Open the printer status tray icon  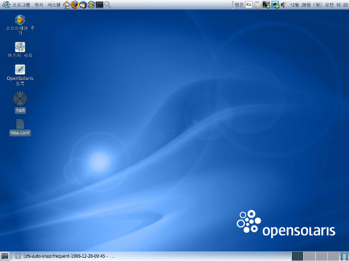tap(258, 5)
